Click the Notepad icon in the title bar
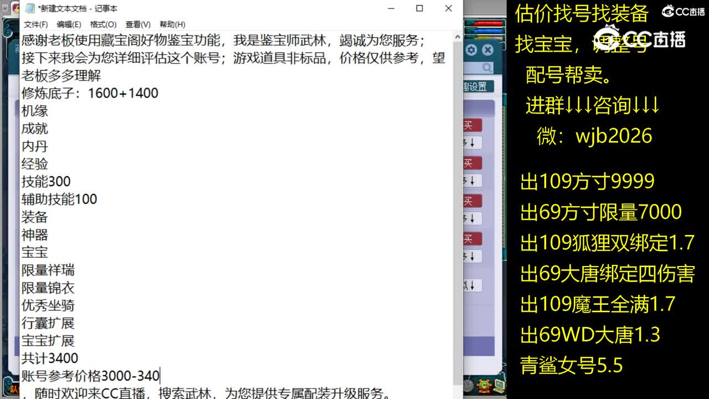 click(x=29, y=8)
